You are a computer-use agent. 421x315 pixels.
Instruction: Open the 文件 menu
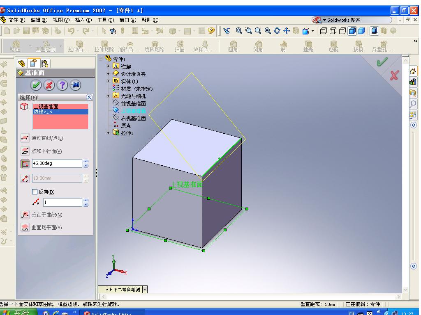coord(16,20)
